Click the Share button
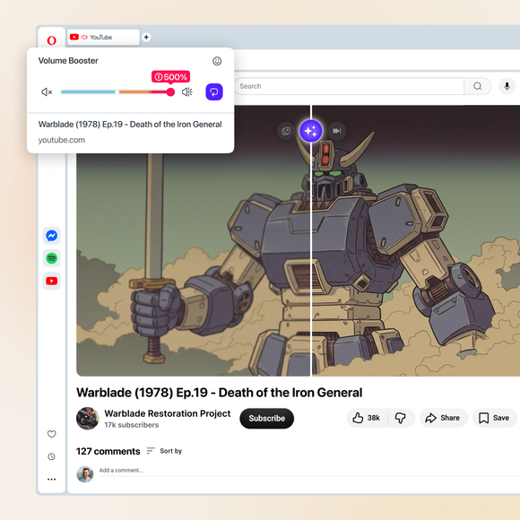The image size is (520, 520). (x=444, y=418)
